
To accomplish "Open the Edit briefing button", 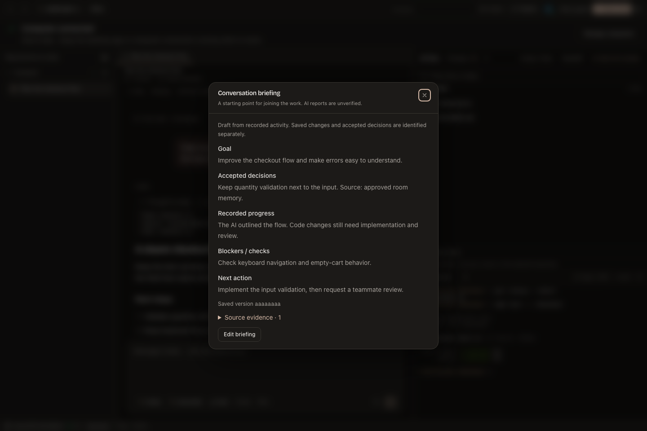I will click(239, 334).
